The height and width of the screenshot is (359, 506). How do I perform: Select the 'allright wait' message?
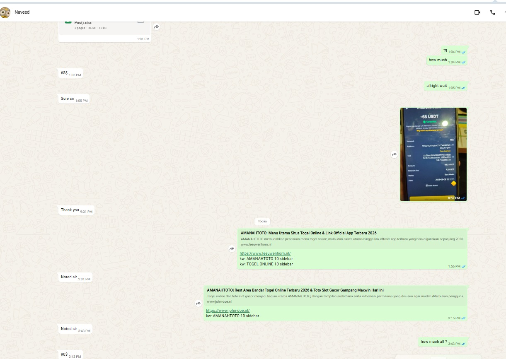pyautogui.click(x=445, y=86)
